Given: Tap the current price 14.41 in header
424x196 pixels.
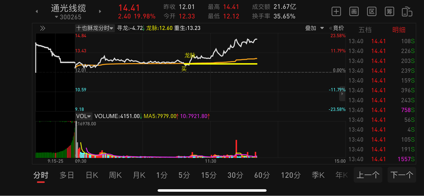Looking at the screenshot, I should (129, 8).
